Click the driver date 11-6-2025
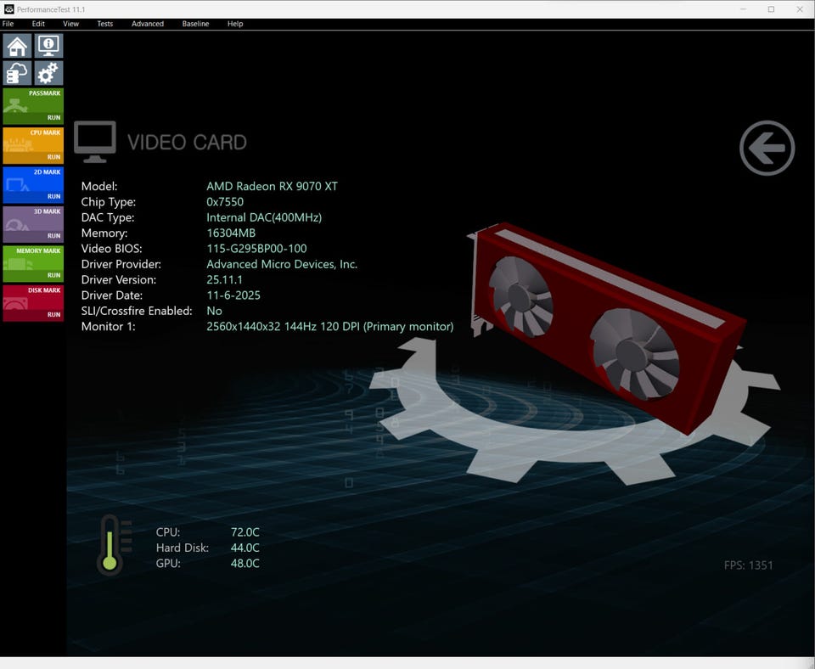The width and height of the screenshot is (815, 669). [233, 295]
